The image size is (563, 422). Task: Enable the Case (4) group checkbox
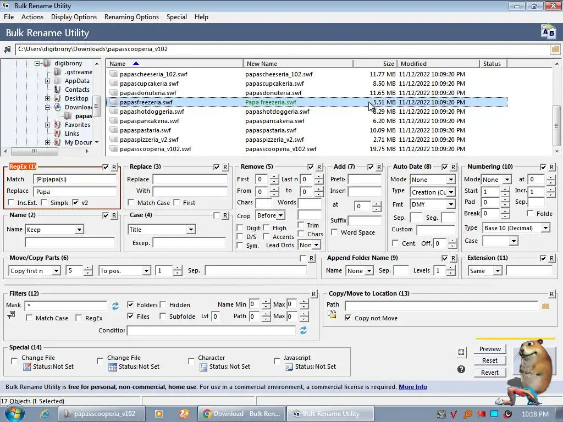[217, 215]
